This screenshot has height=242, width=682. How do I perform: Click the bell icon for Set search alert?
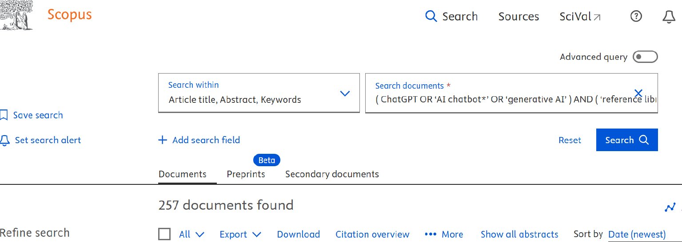[x=4, y=141]
